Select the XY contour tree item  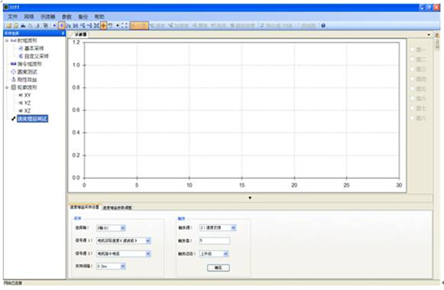tap(28, 95)
